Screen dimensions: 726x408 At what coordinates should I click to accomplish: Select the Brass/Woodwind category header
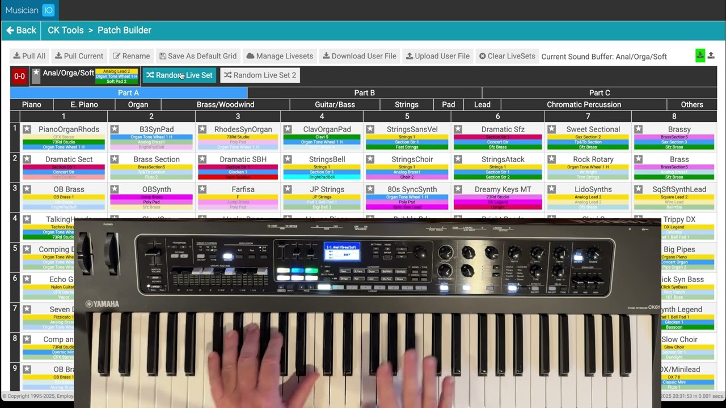pyautogui.click(x=225, y=104)
